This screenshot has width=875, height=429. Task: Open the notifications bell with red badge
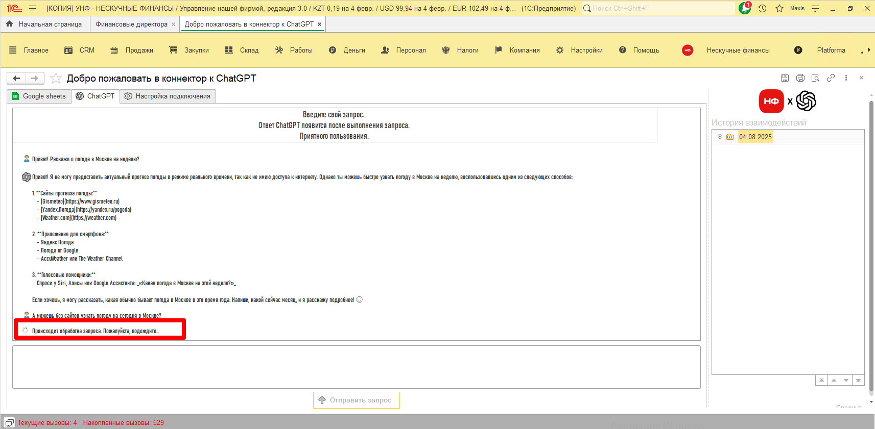point(745,8)
